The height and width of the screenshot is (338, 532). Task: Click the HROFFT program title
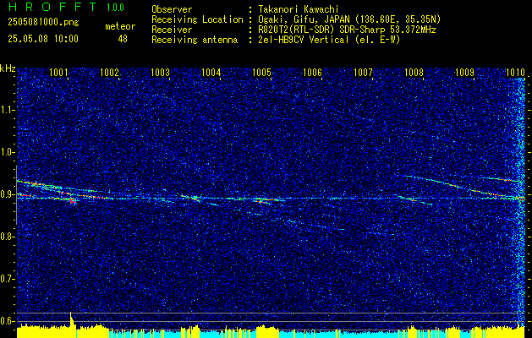pos(52,7)
